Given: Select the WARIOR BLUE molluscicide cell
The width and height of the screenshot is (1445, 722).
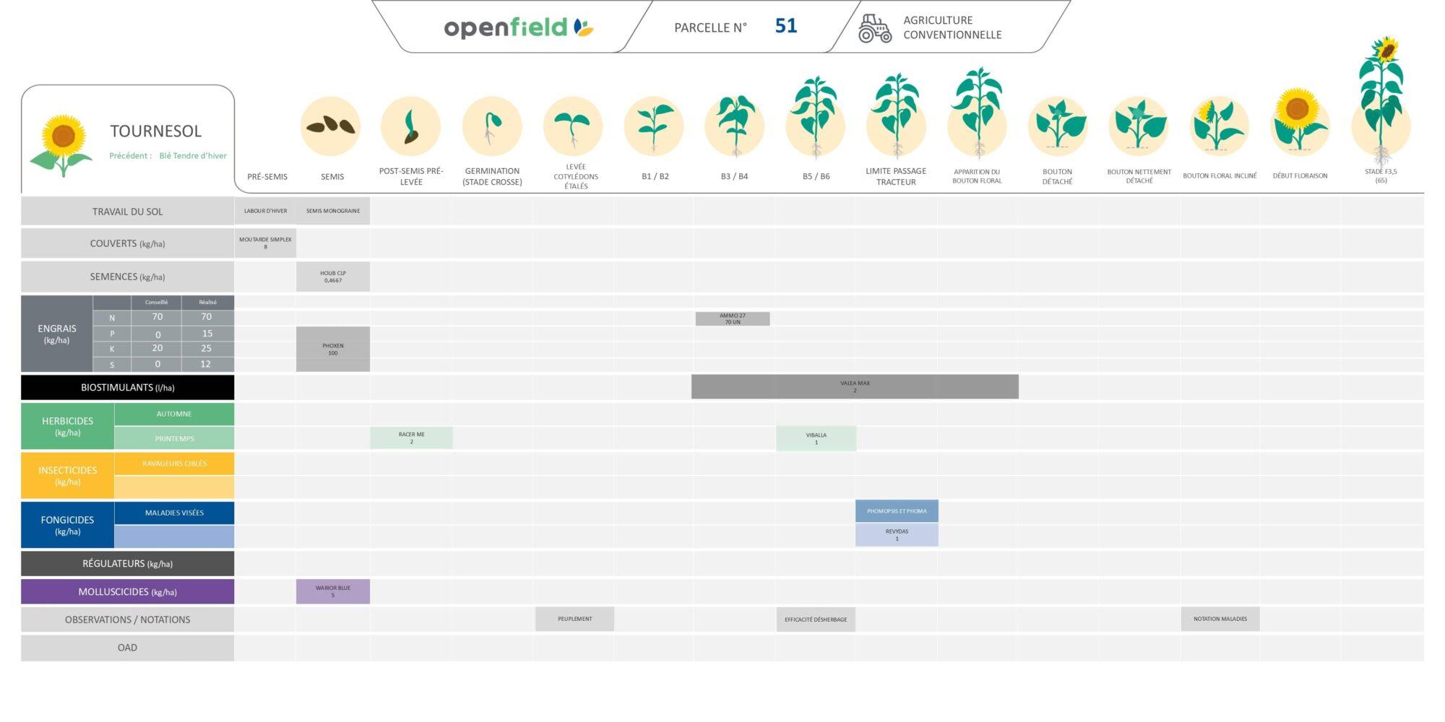Looking at the screenshot, I should click(x=332, y=591).
